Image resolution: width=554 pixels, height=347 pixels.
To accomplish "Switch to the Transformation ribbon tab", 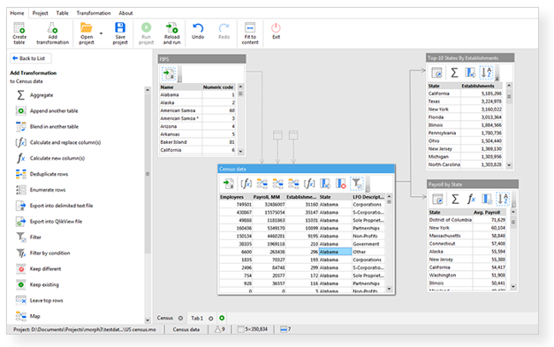I will click(x=94, y=13).
